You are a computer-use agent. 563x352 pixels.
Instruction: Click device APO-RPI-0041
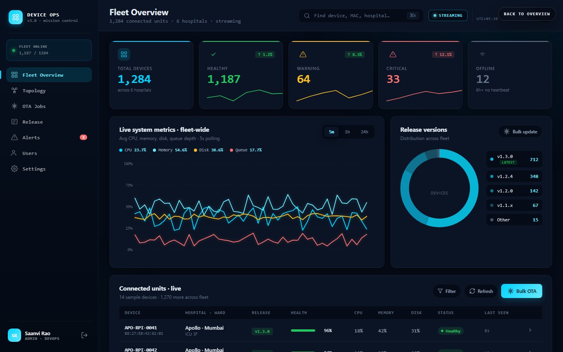141,328
